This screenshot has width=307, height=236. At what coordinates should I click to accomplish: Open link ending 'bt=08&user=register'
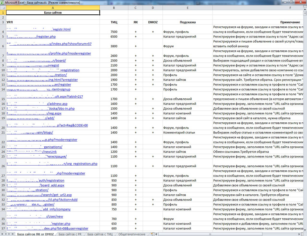[47, 229]
